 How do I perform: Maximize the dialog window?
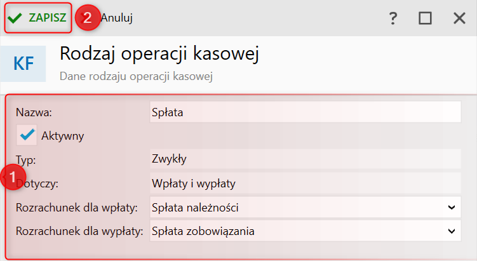[425, 18]
